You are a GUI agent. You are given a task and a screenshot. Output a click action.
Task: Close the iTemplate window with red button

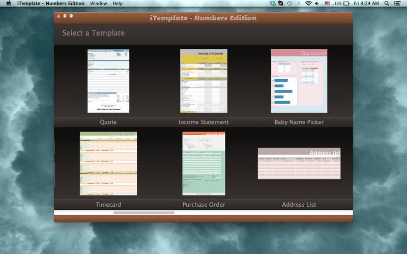[x=59, y=16]
